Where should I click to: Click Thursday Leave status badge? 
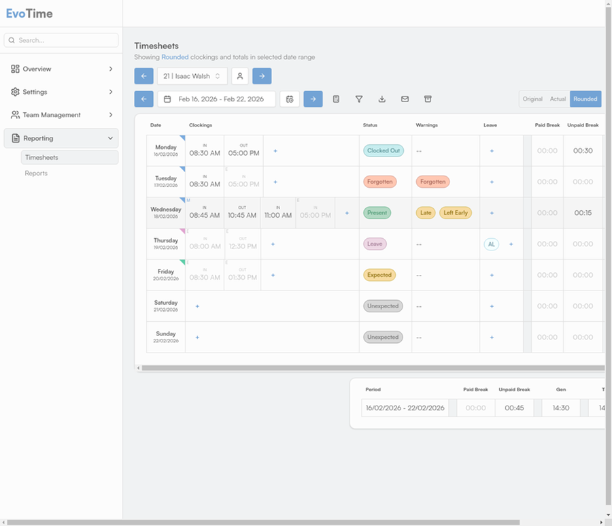point(375,244)
